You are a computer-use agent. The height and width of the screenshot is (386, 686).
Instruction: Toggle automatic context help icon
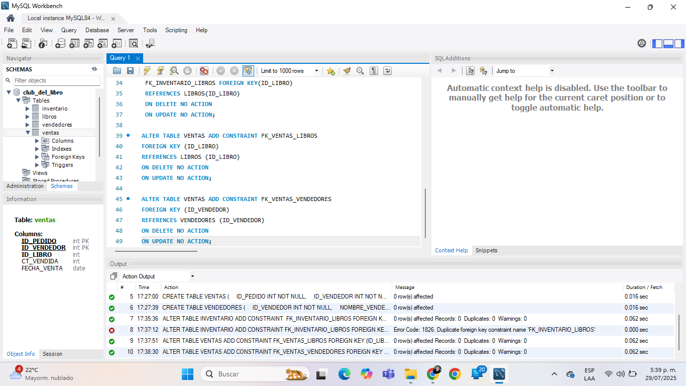click(484, 71)
